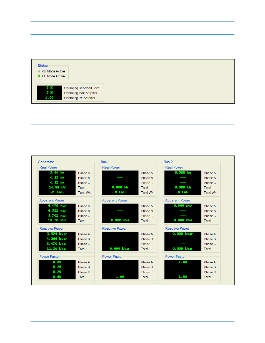The image size is (265, 343).
Task: Click the Bus 2 Reactive Power heading
Action: tap(177, 229)
